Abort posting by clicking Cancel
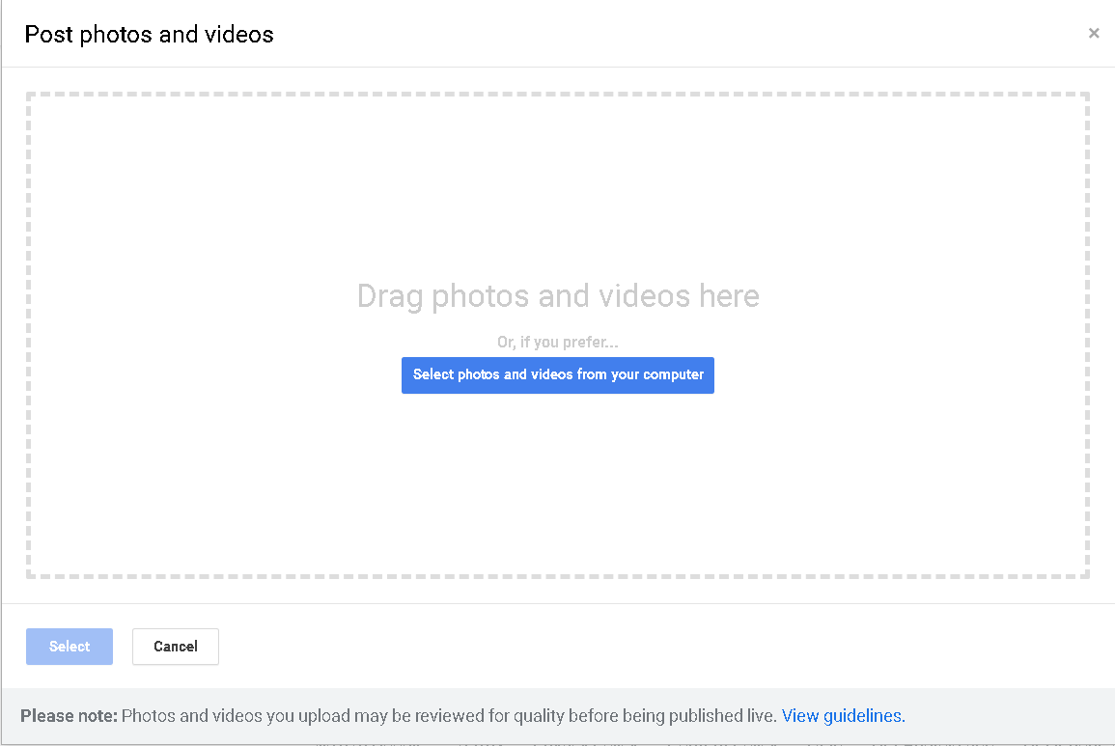The image size is (1115, 746). tap(175, 647)
